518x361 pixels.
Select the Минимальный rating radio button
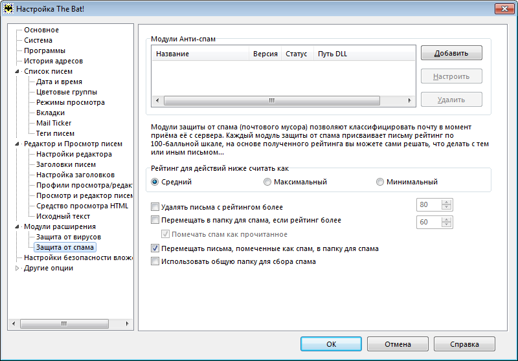click(380, 182)
